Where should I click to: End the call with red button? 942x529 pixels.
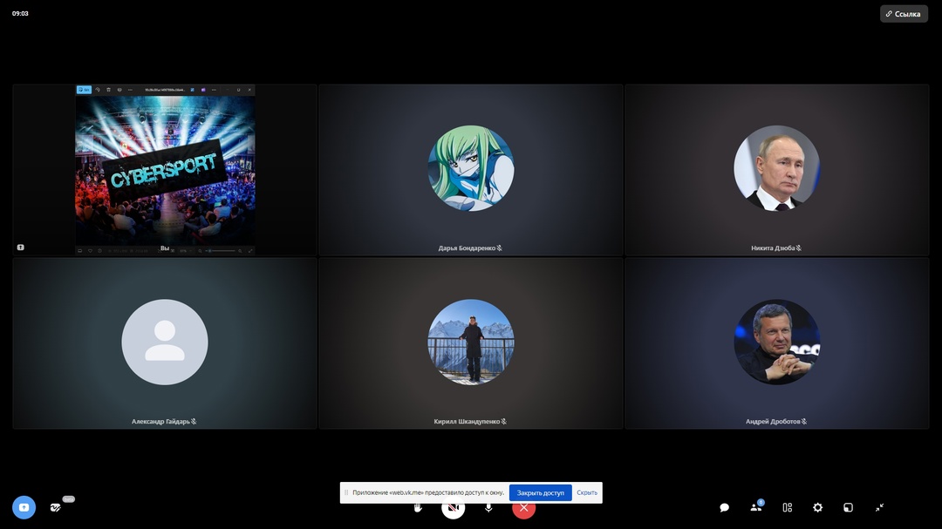coord(524,509)
